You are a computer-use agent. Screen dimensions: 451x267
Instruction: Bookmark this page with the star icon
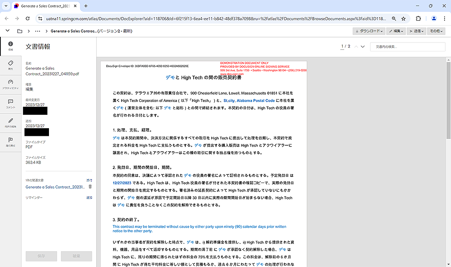point(404,19)
